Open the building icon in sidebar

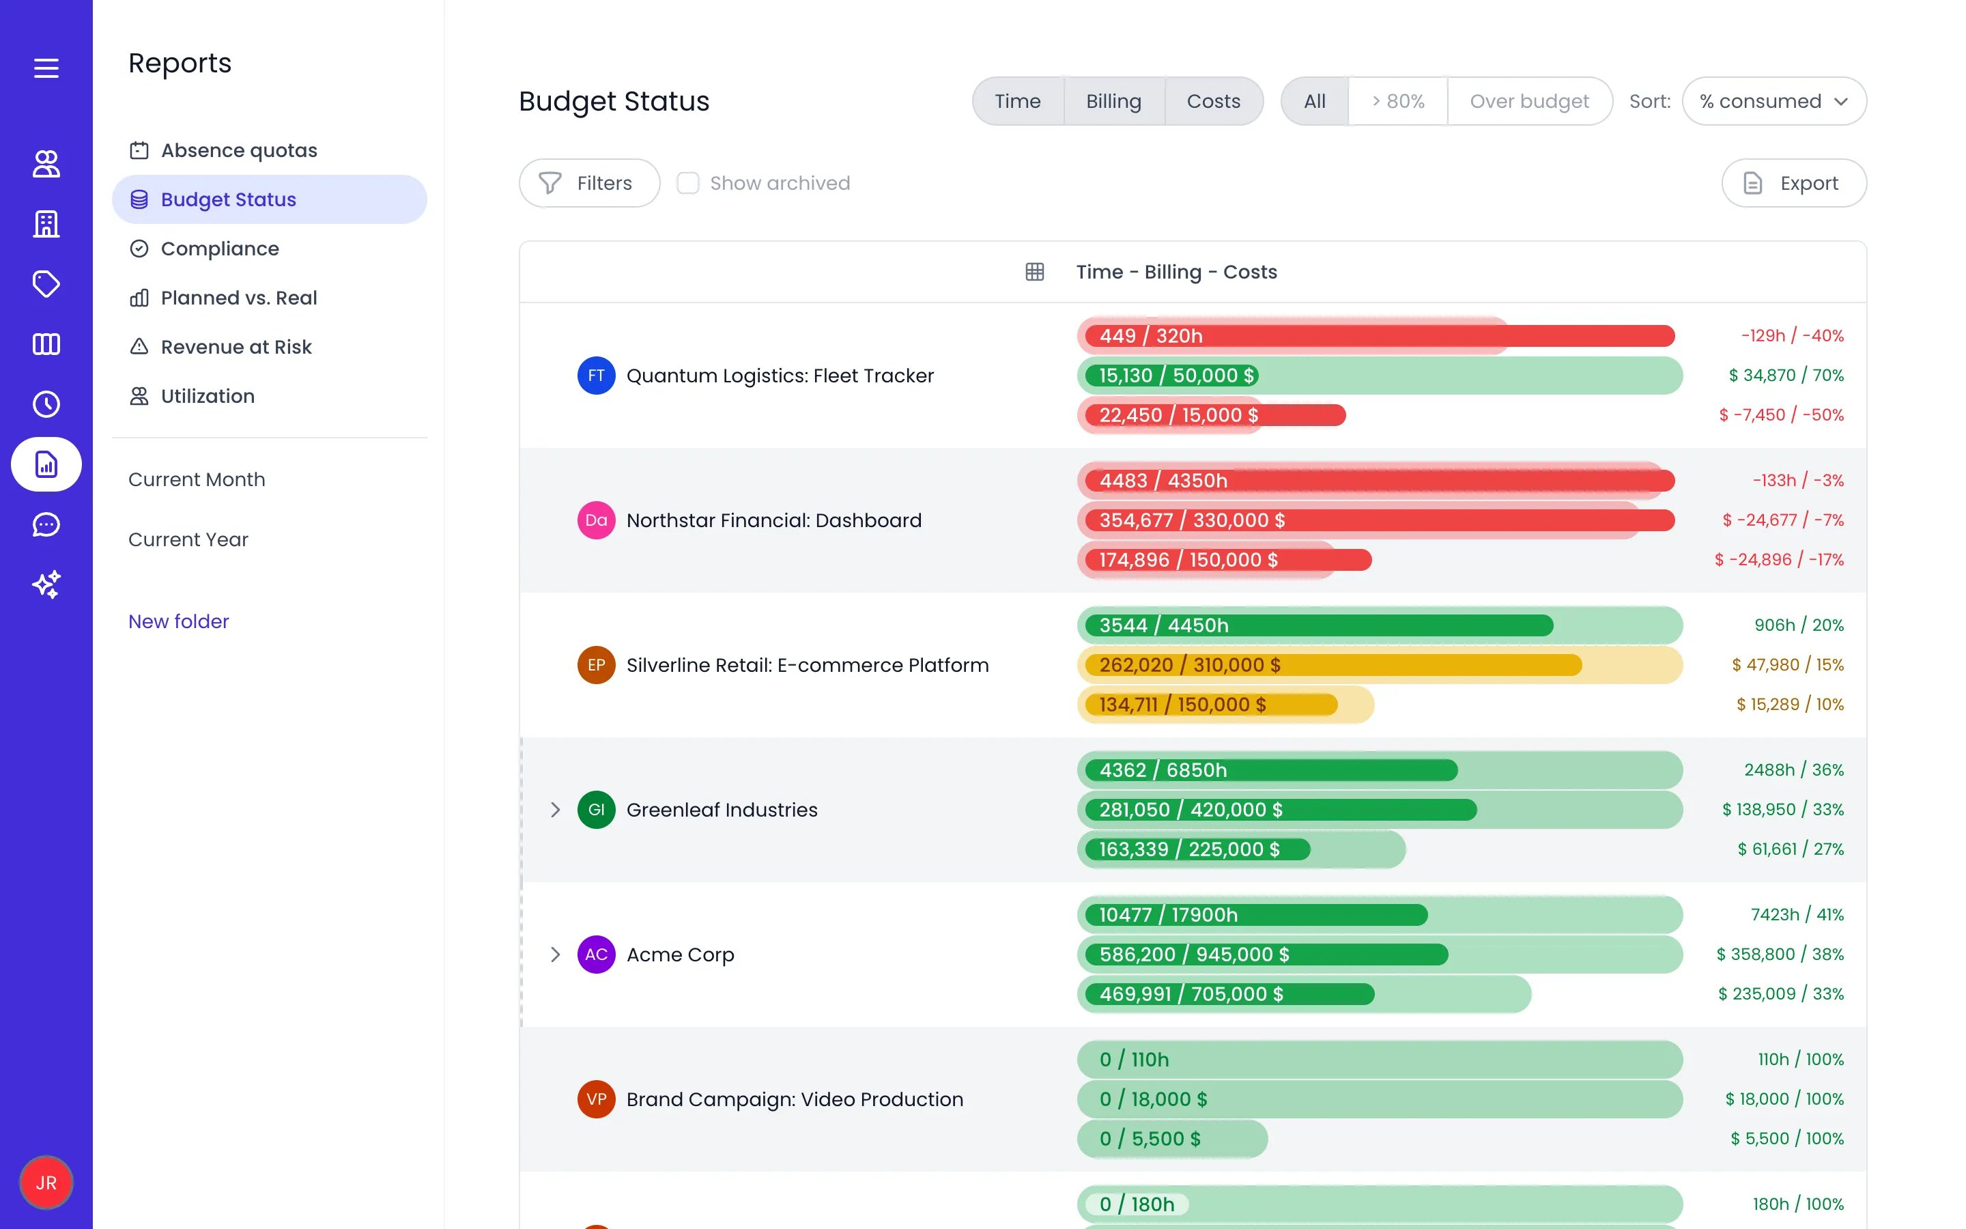coord(46,223)
